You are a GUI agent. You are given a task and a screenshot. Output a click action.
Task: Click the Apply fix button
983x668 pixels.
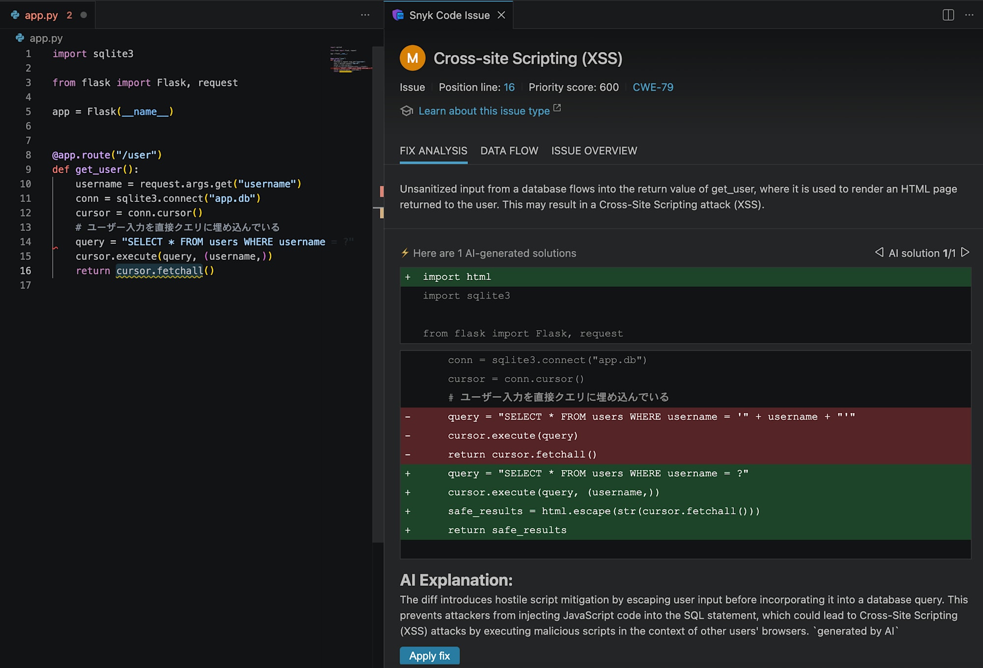click(x=430, y=656)
